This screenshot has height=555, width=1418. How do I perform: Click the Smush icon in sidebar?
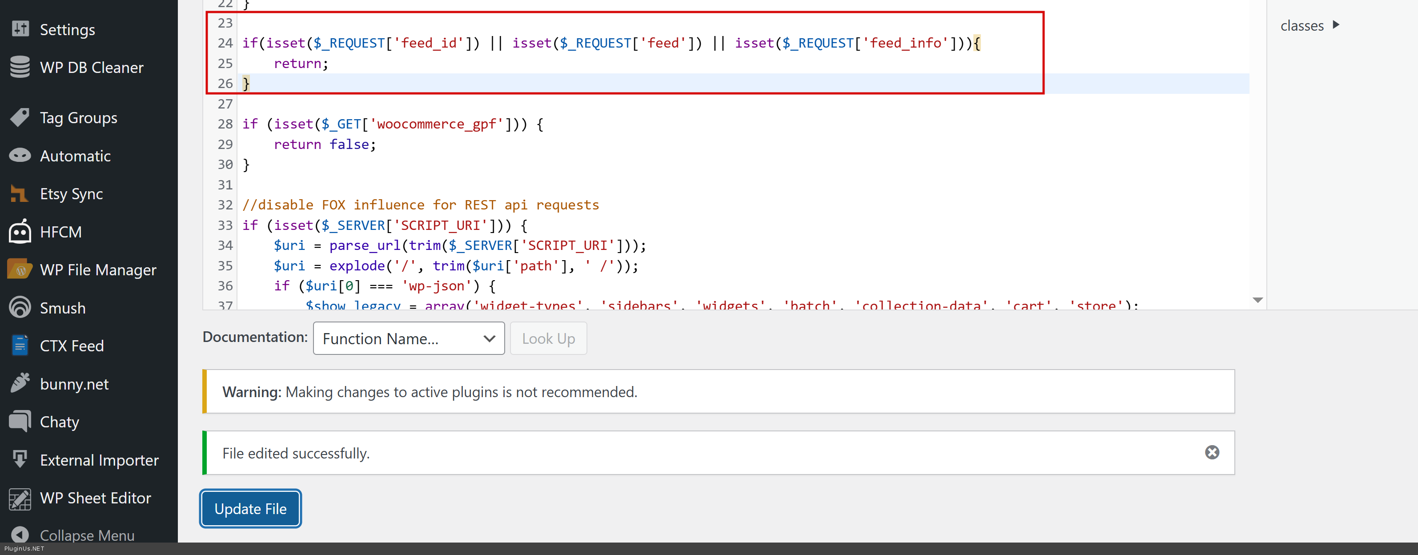[x=20, y=307]
